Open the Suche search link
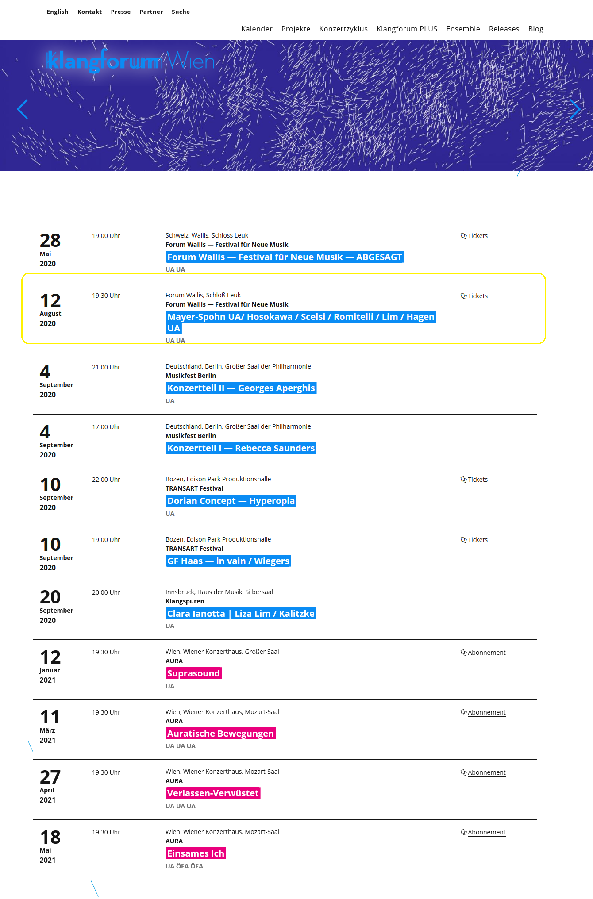 point(181,12)
